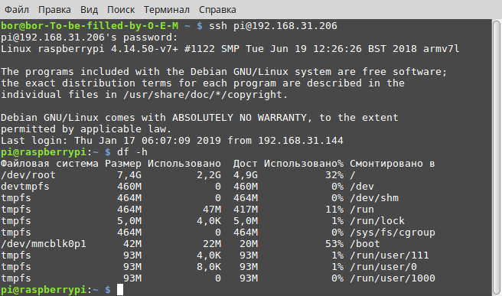The height and width of the screenshot is (296, 502).
Task: Open the Терминал menu
Action: (x=167, y=10)
